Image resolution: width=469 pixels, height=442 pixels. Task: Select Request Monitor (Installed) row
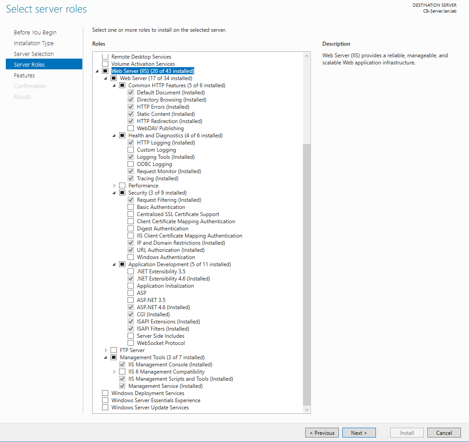(169, 171)
